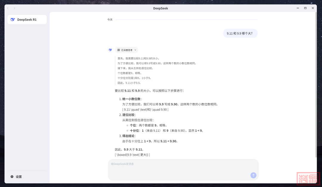Viewport: 322px width, 187px height.
Task: Collapse the 已深度思考 thinking section
Action: 126,50
